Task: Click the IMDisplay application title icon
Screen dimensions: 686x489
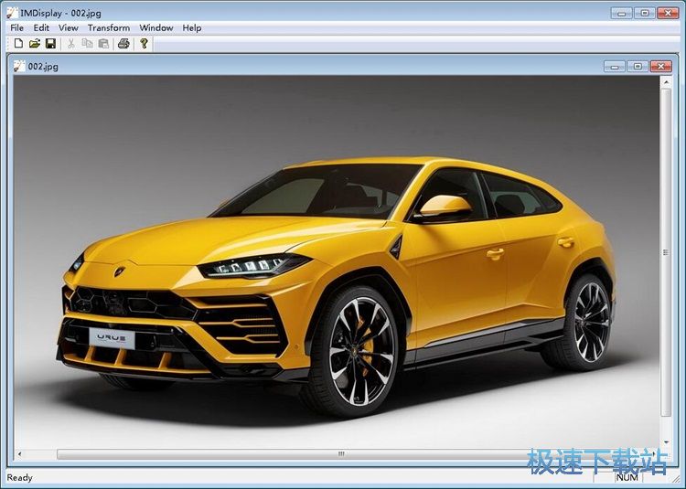Action: click(12, 13)
